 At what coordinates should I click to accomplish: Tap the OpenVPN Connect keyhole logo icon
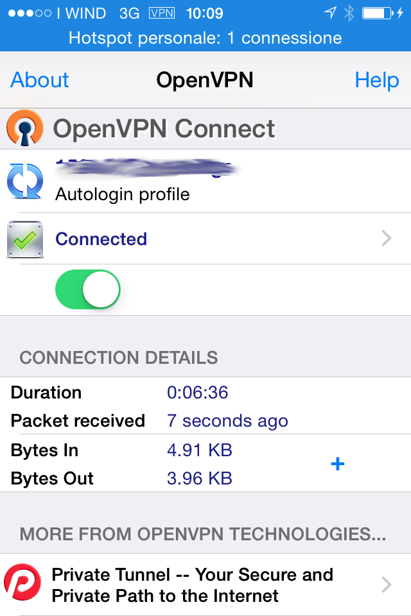pos(25,128)
